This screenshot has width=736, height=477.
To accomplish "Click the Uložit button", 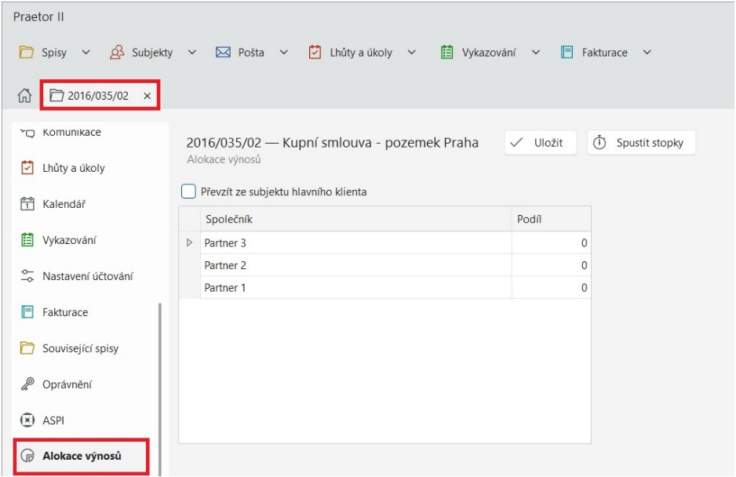I will coord(540,143).
